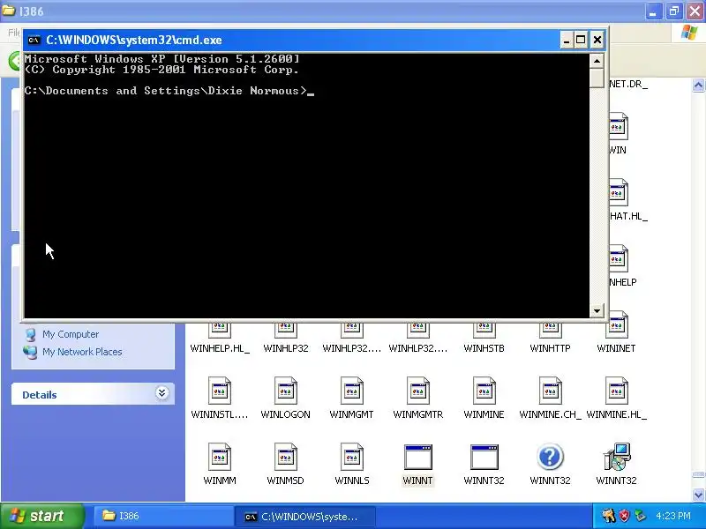This screenshot has height=529, width=706.
Task: Switch to I386 taskbar button
Action: [162, 516]
